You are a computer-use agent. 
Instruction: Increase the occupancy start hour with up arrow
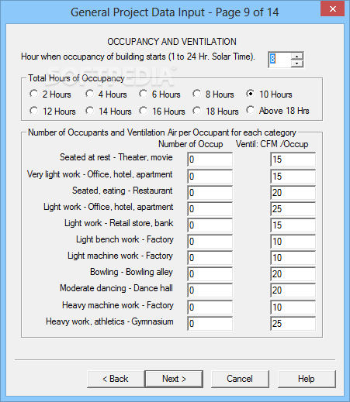click(x=297, y=56)
